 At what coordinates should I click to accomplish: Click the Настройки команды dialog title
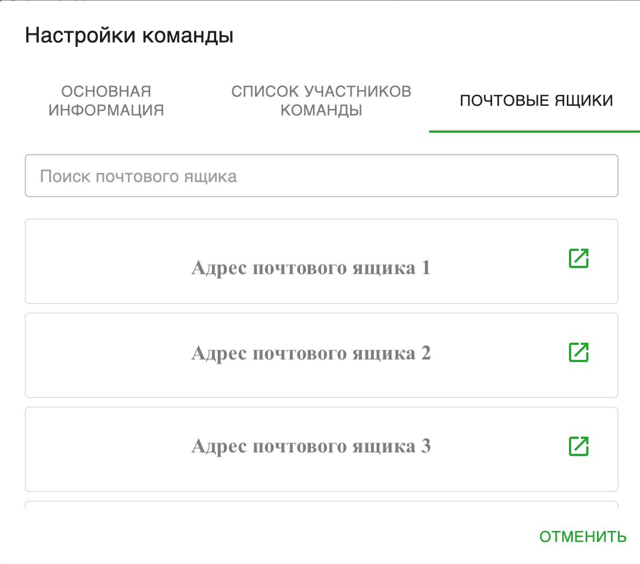(x=129, y=35)
